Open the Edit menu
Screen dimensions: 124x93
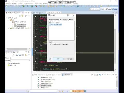pos(14,4)
